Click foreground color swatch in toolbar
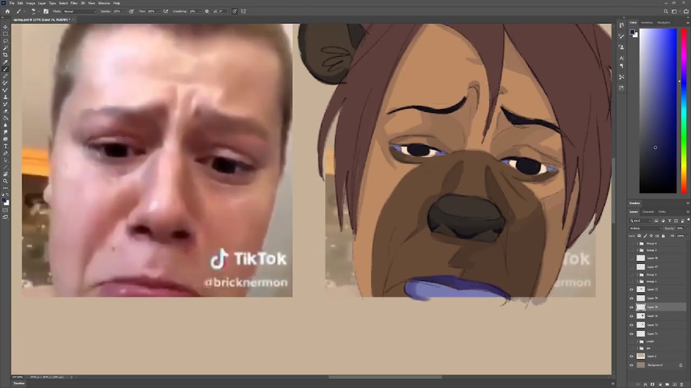691x388 pixels. pos(4,200)
